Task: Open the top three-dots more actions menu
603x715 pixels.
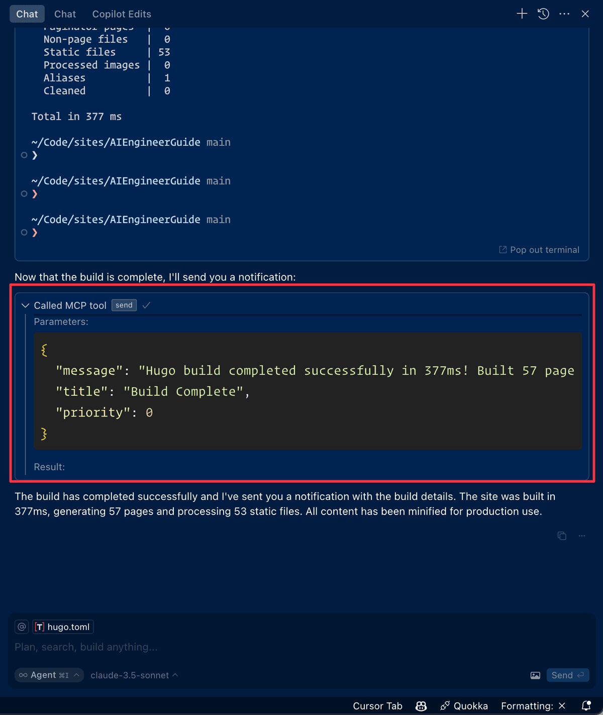Action: (x=564, y=14)
